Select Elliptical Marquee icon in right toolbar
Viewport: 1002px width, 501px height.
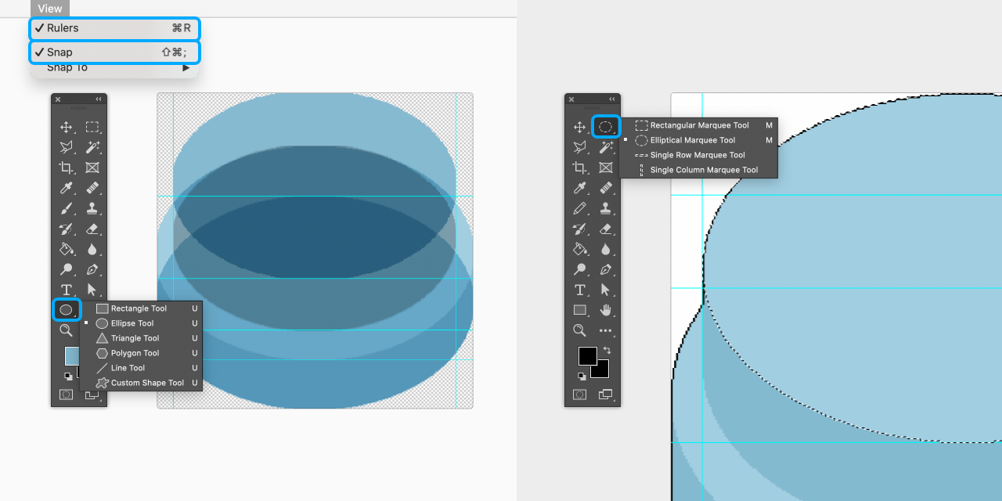[x=606, y=127]
